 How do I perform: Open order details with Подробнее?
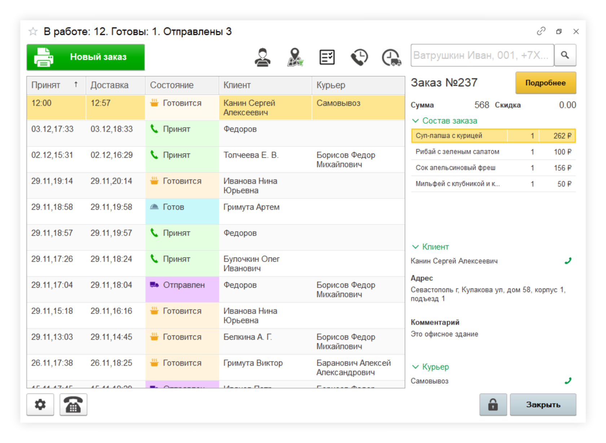pos(546,83)
